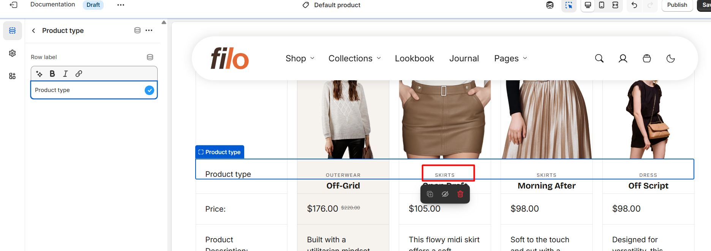The height and width of the screenshot is (251, 711).
Task: Click the Row label setting heading
Action: 44,57
